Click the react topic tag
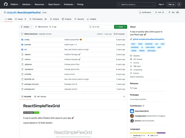 (x=133, y=44)
